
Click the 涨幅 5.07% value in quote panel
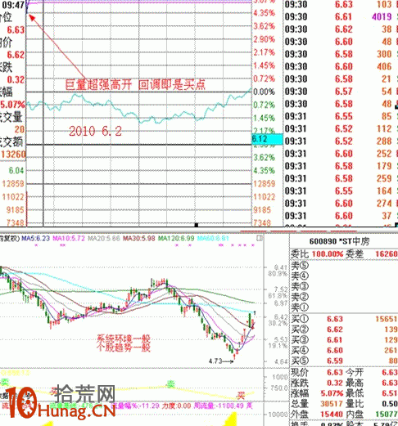[332, 393]
